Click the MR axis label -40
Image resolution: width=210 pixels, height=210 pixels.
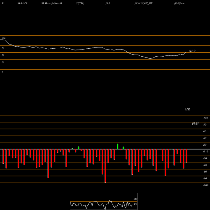[x=205, y=165]
